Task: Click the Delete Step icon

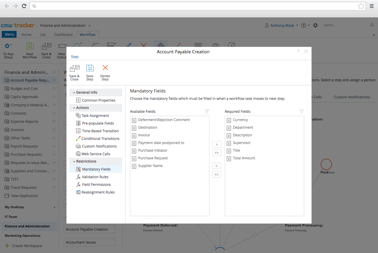Action: click(105, 68)
